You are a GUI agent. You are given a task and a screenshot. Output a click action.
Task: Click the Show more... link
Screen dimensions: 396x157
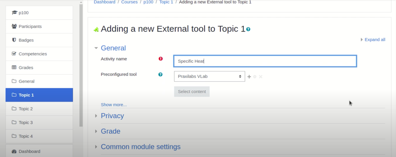coord(114,105)
